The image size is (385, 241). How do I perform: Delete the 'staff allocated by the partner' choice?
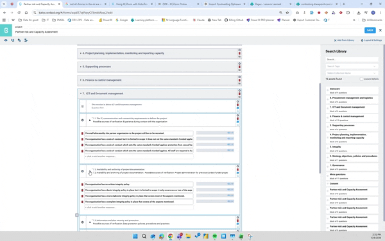point(82,133)
